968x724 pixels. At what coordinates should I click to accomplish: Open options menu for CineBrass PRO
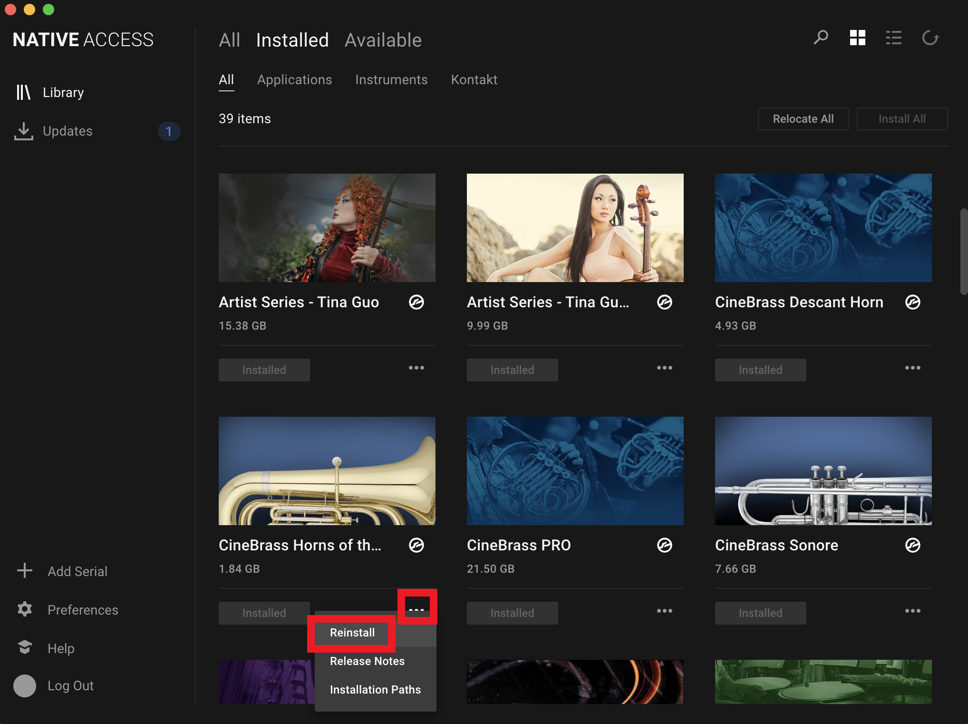tap(665, 611)
